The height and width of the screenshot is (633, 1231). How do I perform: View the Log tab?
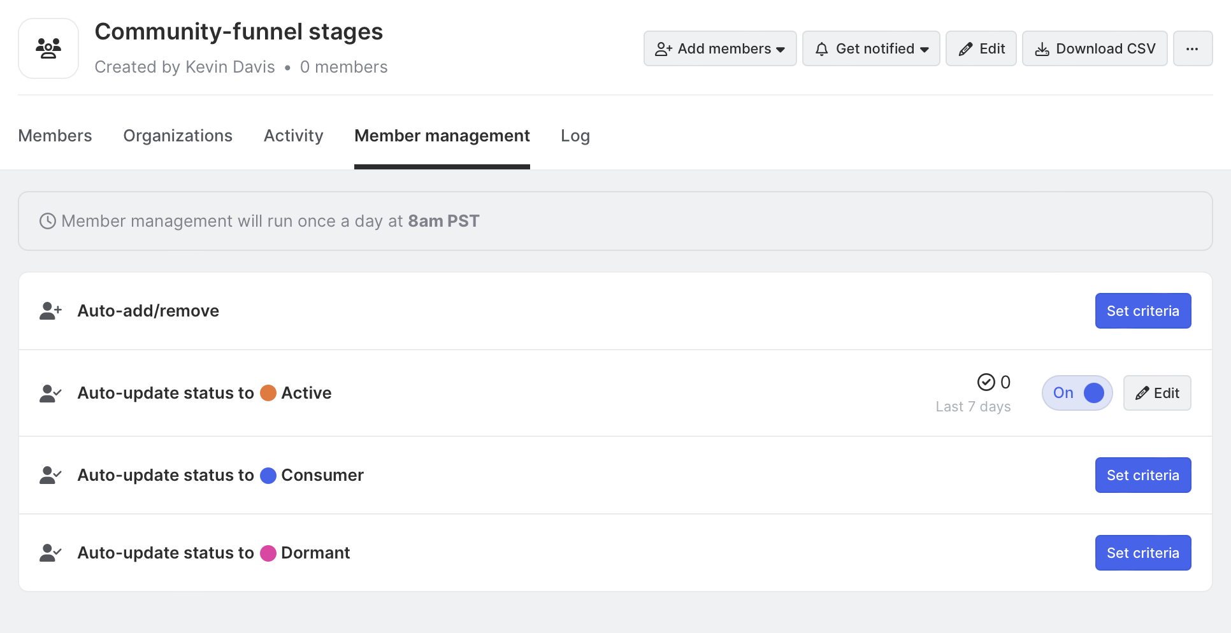click(575, 136)
